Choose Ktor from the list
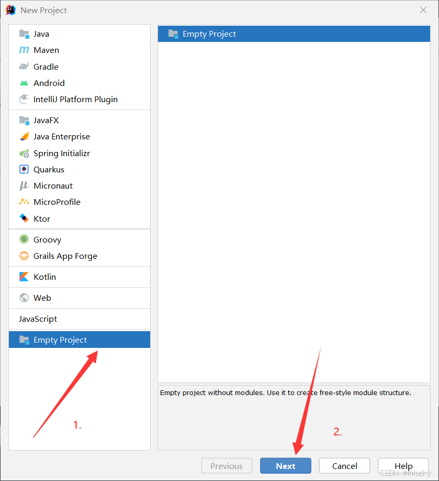Image resolution: width=439 pixels, height=481 pixels. 42,218
